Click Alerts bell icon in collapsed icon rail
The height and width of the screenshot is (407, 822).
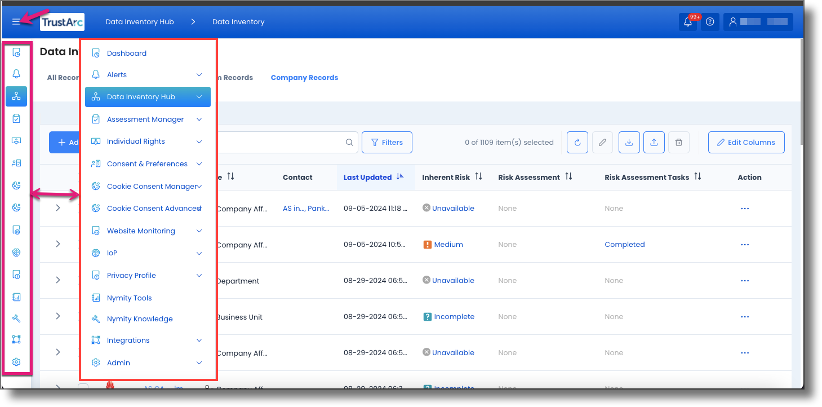tap(16, 74)
